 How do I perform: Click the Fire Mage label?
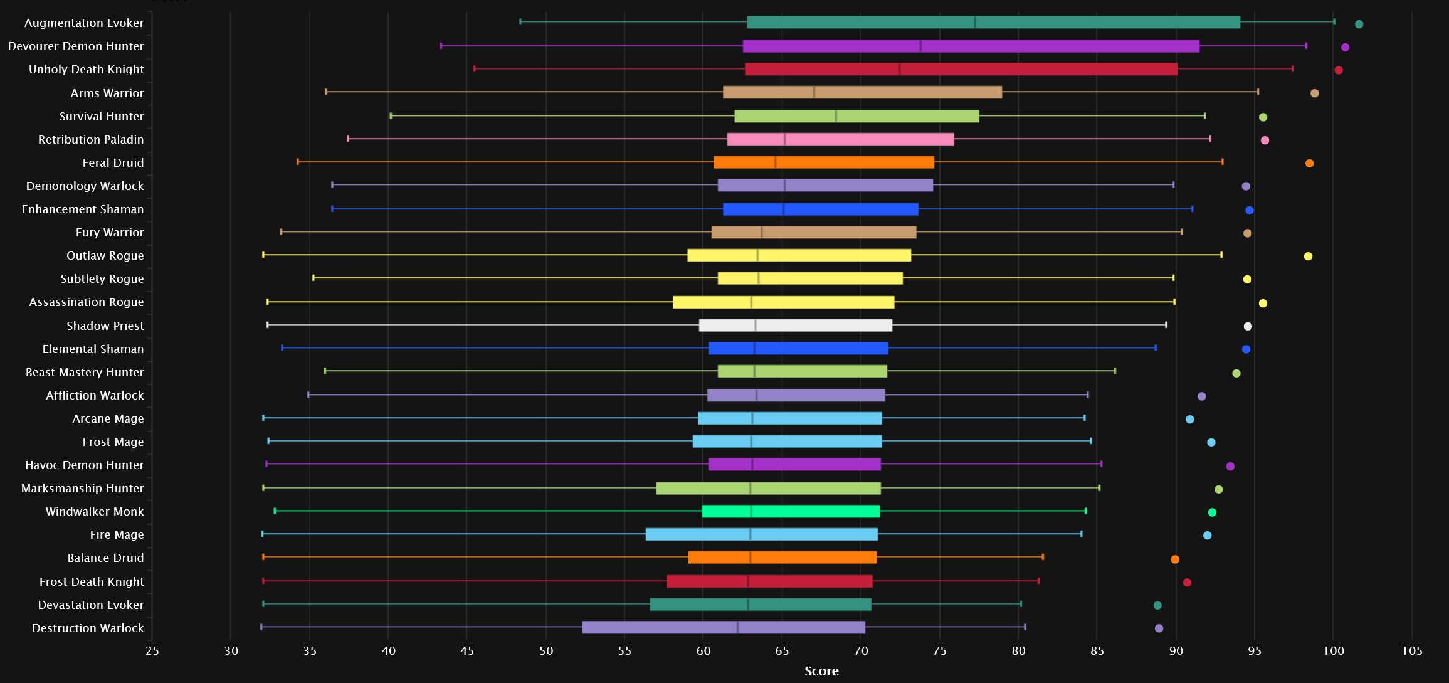[x=117, y=535]
